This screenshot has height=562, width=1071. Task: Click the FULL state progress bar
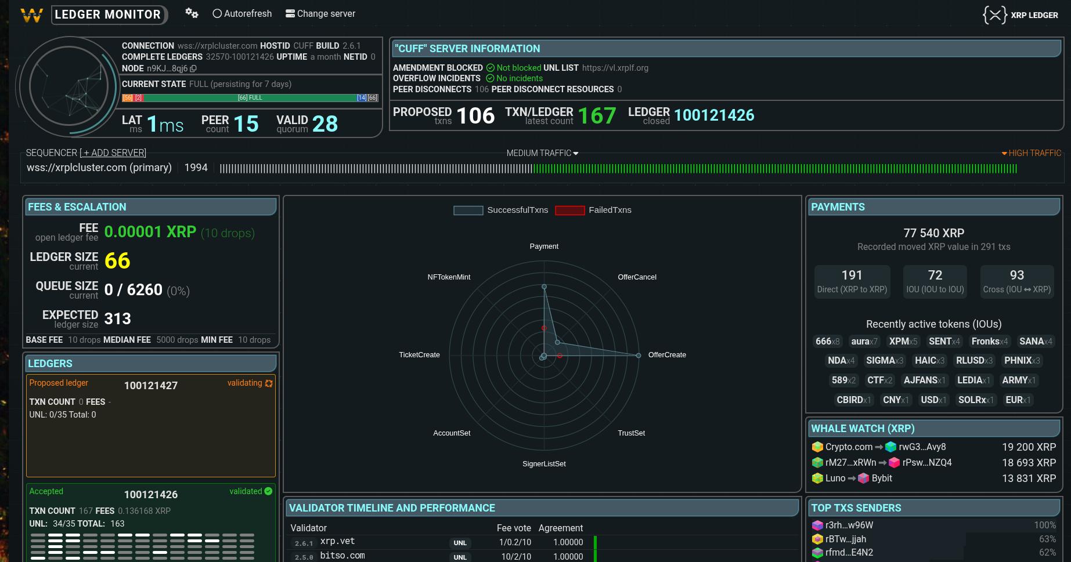pos(251,97)
